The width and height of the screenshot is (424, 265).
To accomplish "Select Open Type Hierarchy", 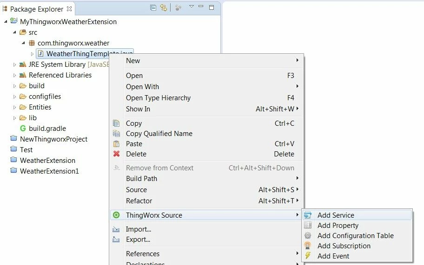I will point(206,97).
